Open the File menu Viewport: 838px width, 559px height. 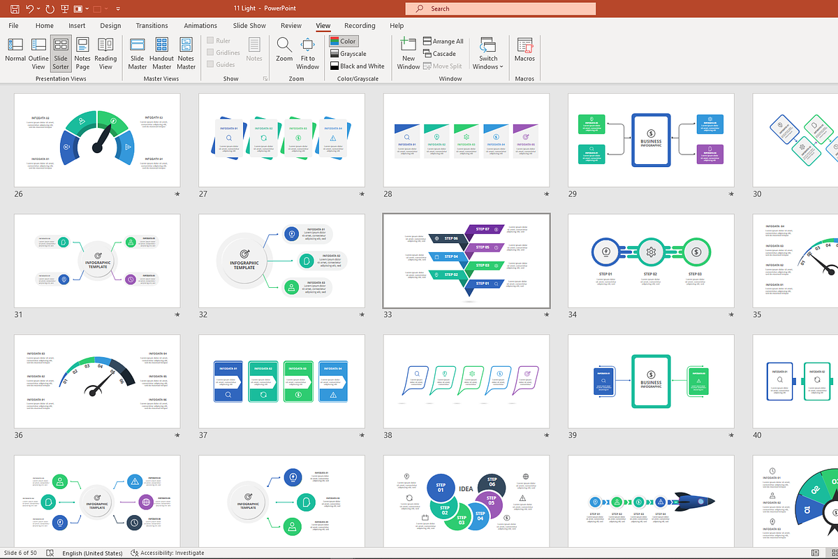click(x=13, y=26)
